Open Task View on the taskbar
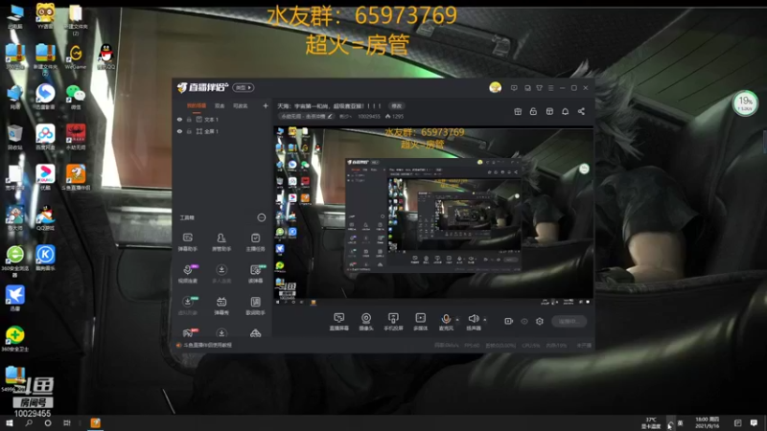 66,422
